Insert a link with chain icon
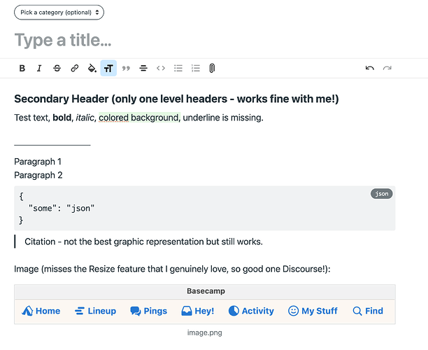Viewport: 428px width, 350px height. (x=75, y=68)
